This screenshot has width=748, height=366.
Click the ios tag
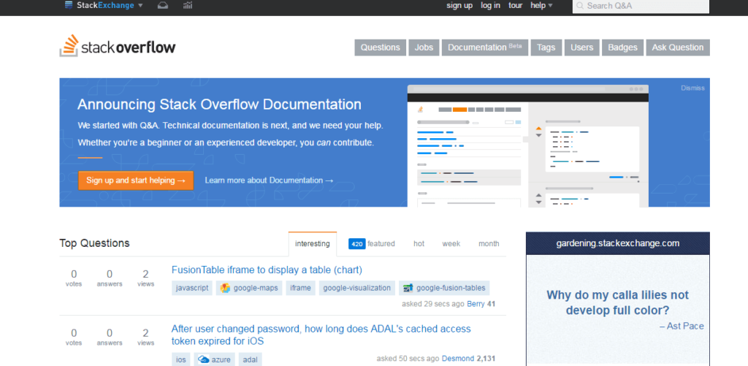pos(181,359)
